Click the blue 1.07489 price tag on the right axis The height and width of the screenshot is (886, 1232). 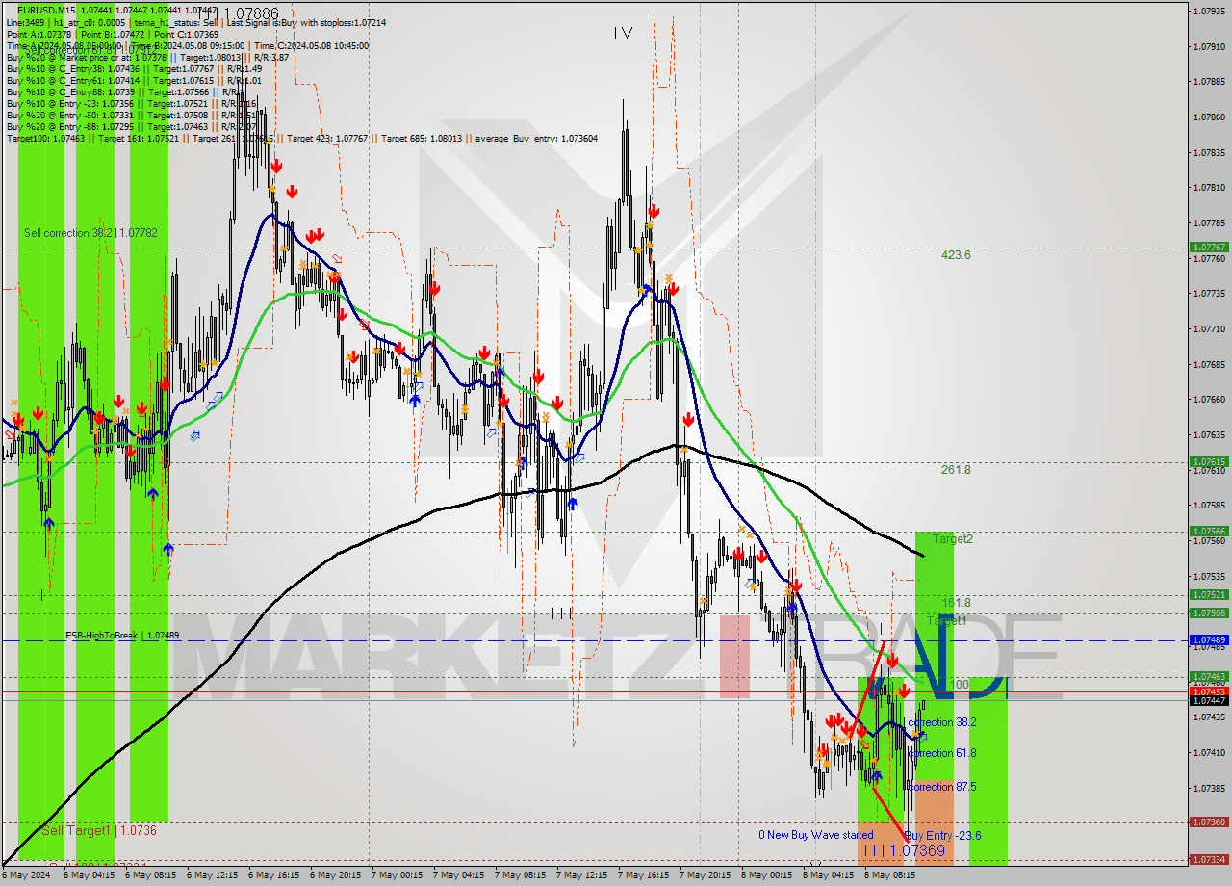click(1211, 638)
